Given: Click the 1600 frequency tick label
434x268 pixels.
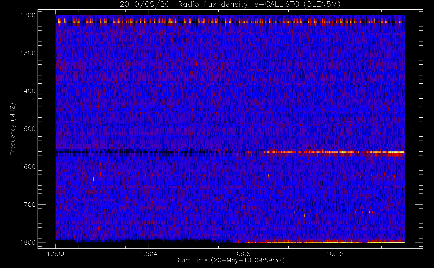Looking at the screenshot, I should (x=28, y=167).
